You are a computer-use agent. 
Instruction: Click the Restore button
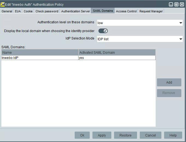[125, 135]
